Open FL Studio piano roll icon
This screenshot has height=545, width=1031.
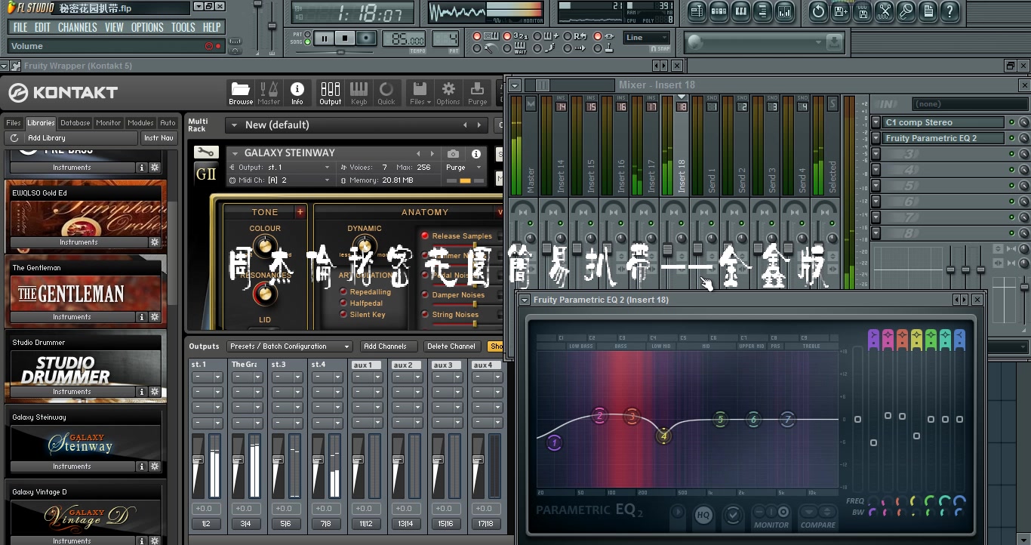tap(740, 11)
